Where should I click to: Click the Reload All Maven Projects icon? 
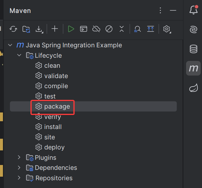coord(13,29)
